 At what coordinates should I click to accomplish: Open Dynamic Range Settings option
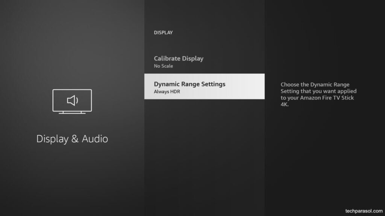tap(204, 87)
